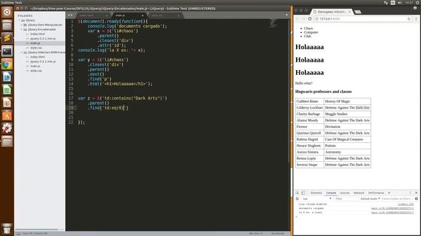Open System Settings tools dock icon

pyautogui.click(x=7, y=128)
